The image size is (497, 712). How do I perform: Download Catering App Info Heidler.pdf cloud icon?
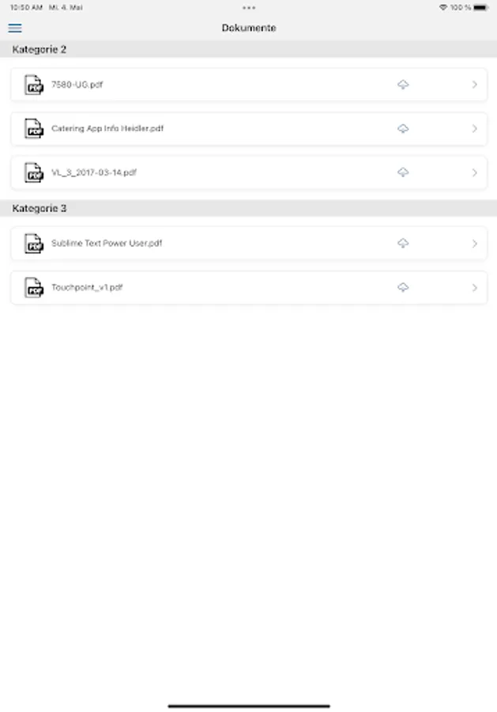click(403, 128)
